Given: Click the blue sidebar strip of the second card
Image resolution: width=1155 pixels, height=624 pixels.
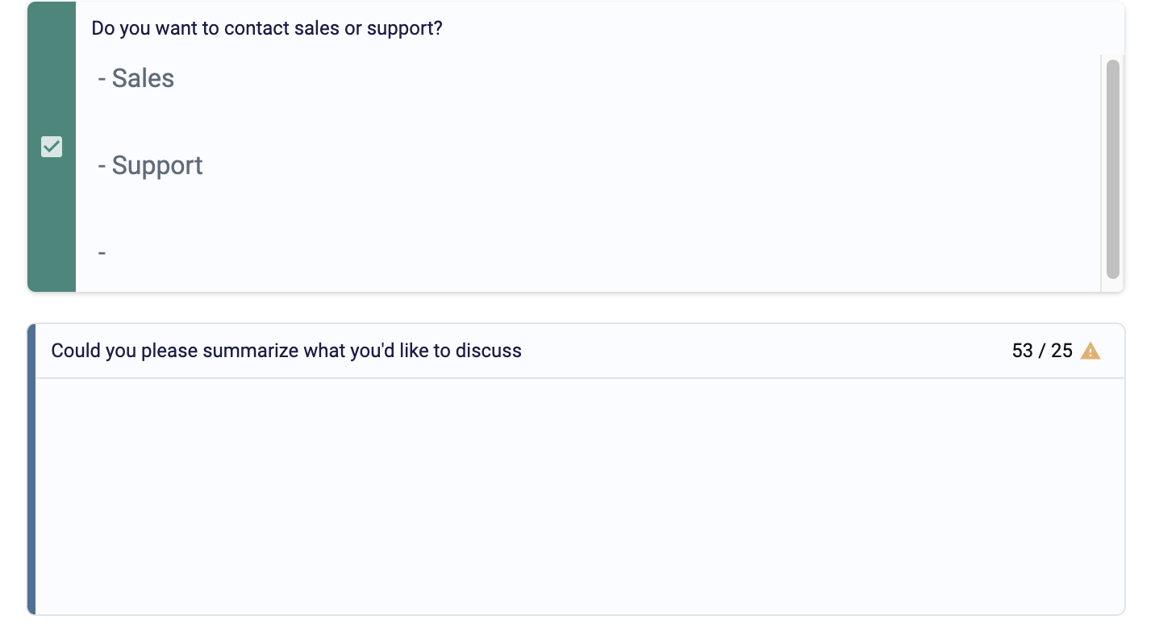Looking at the screenshot, I should coord(32,468).
